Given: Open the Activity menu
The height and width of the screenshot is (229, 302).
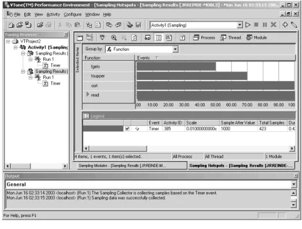Looking at the screenshot, I should coord(53,14).
